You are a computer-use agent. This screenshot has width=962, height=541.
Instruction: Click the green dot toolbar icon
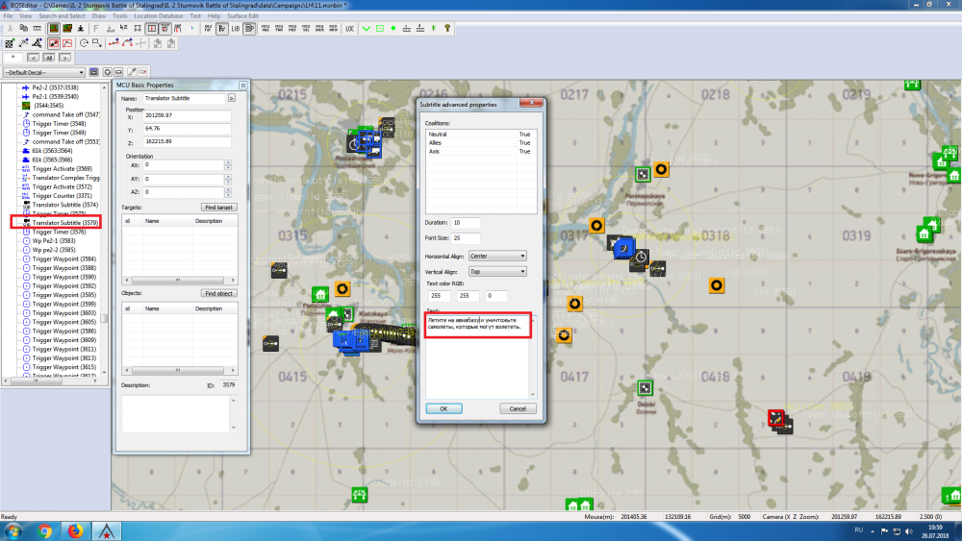point(393,29)
